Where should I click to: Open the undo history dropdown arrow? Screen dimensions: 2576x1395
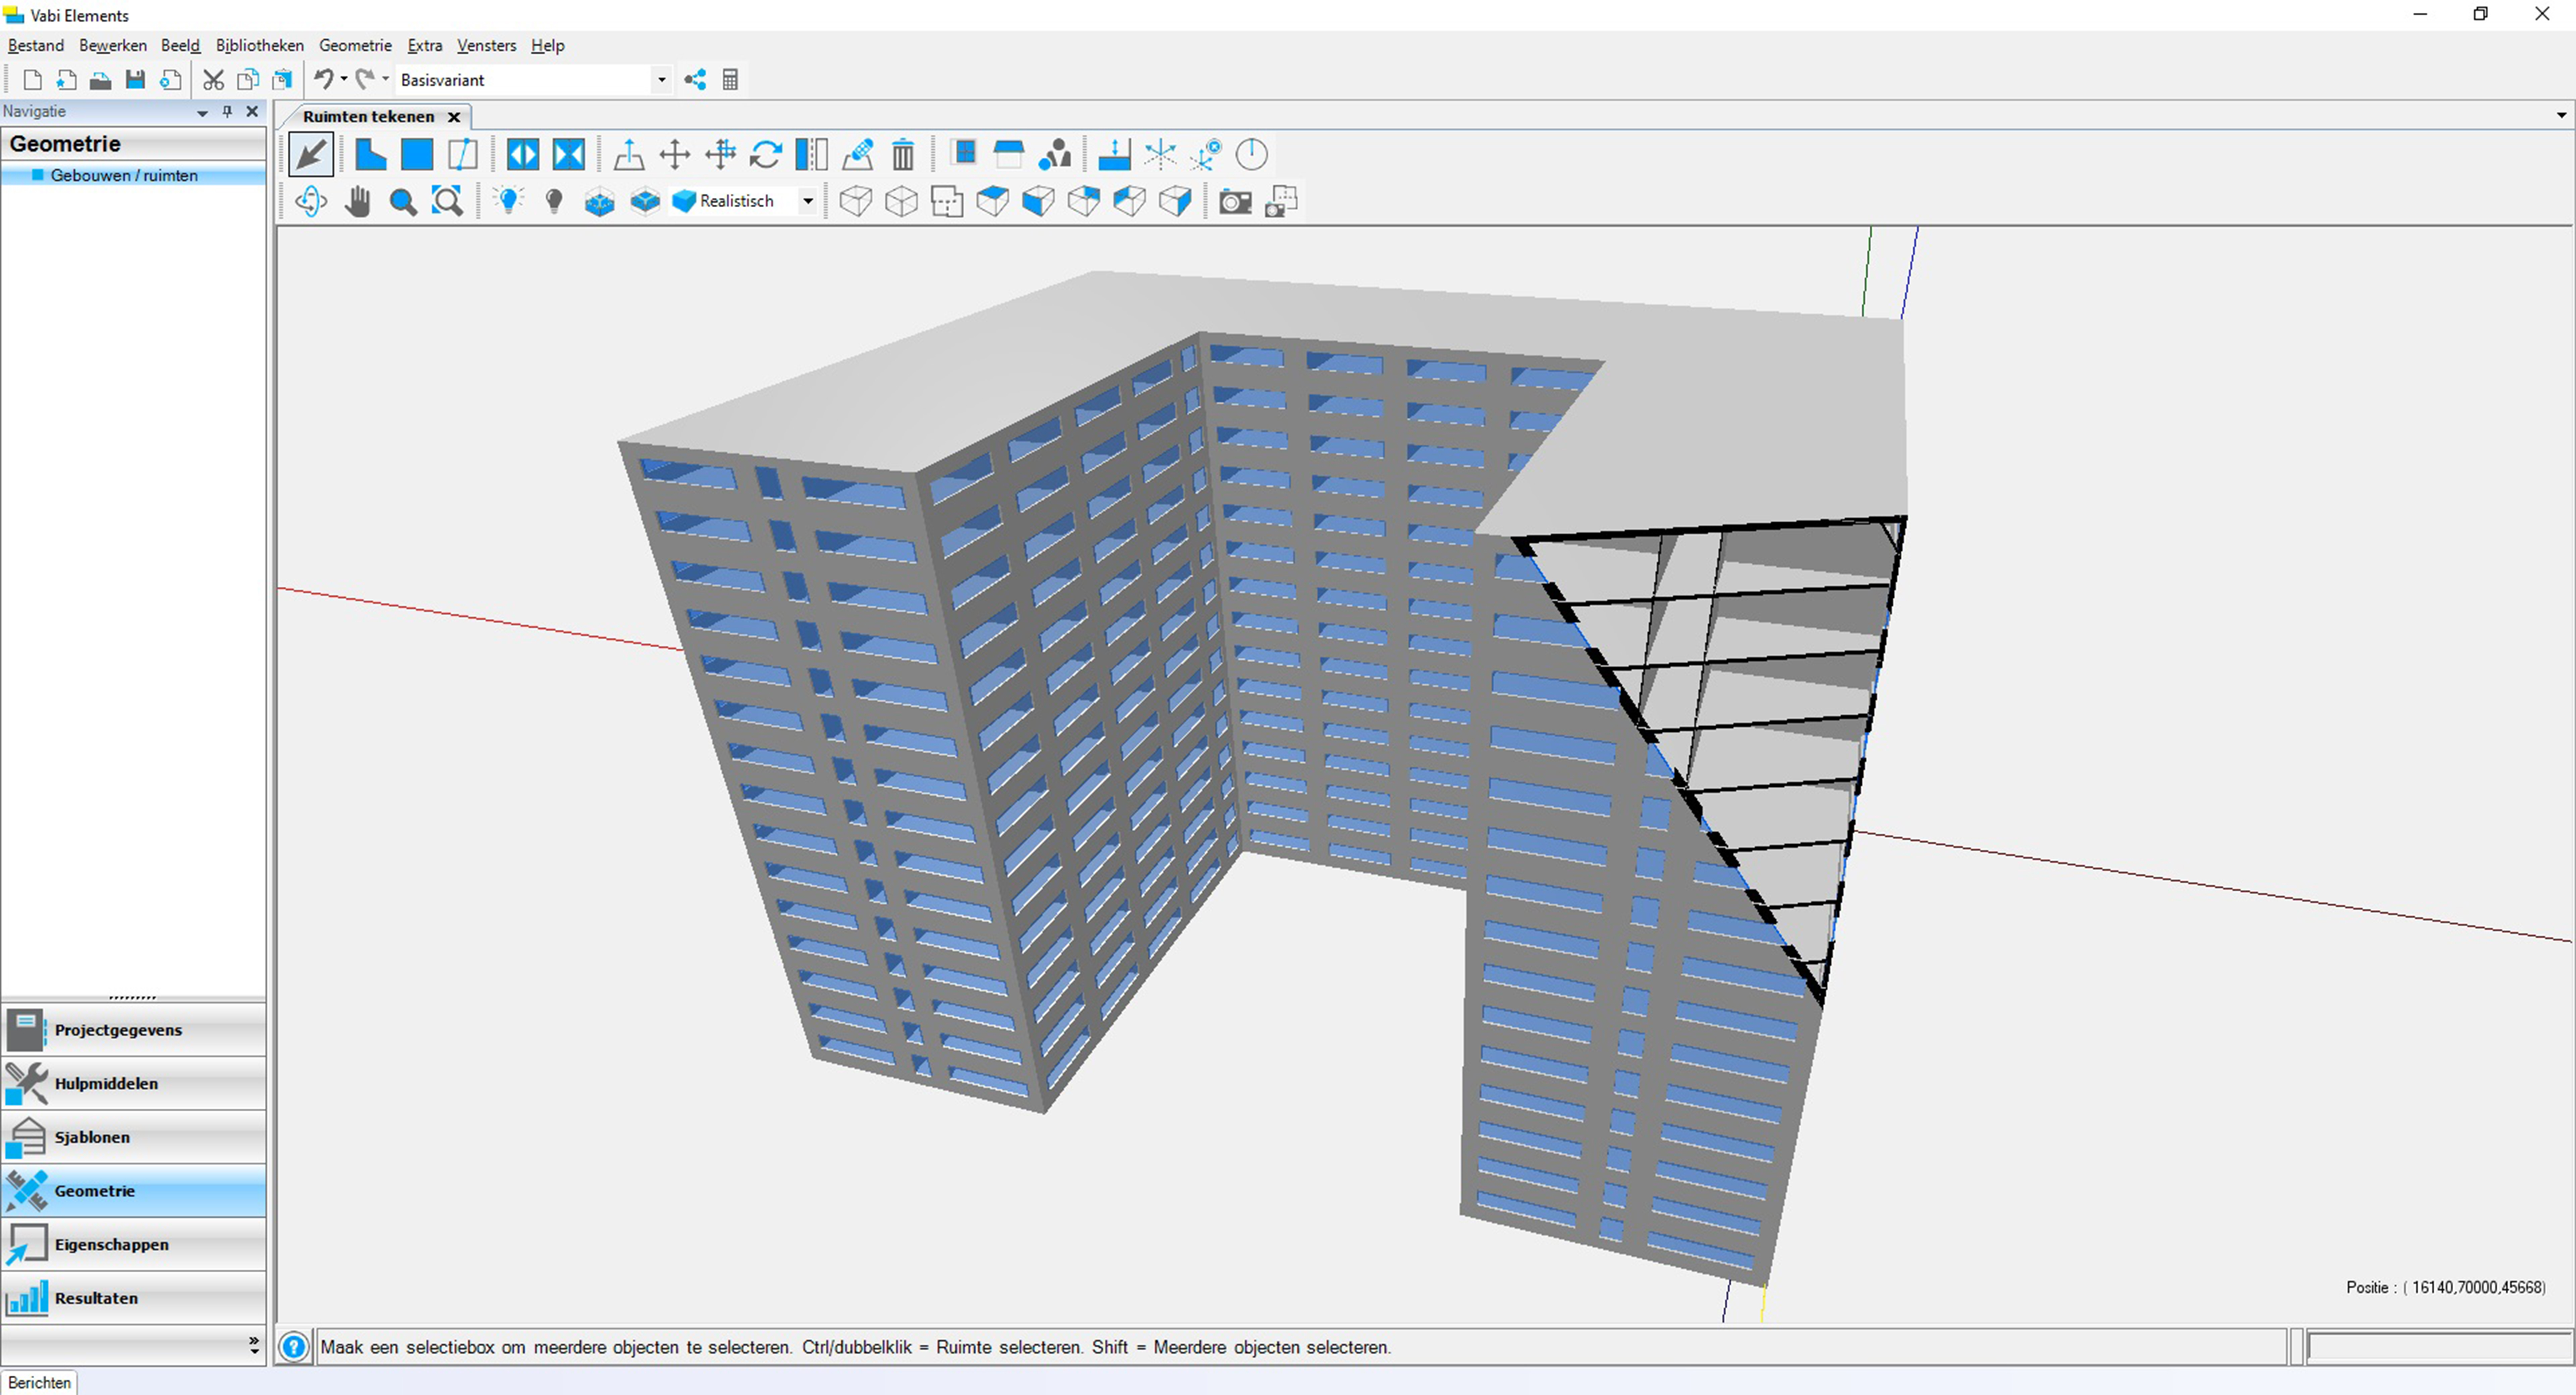[x=344, y=80]
